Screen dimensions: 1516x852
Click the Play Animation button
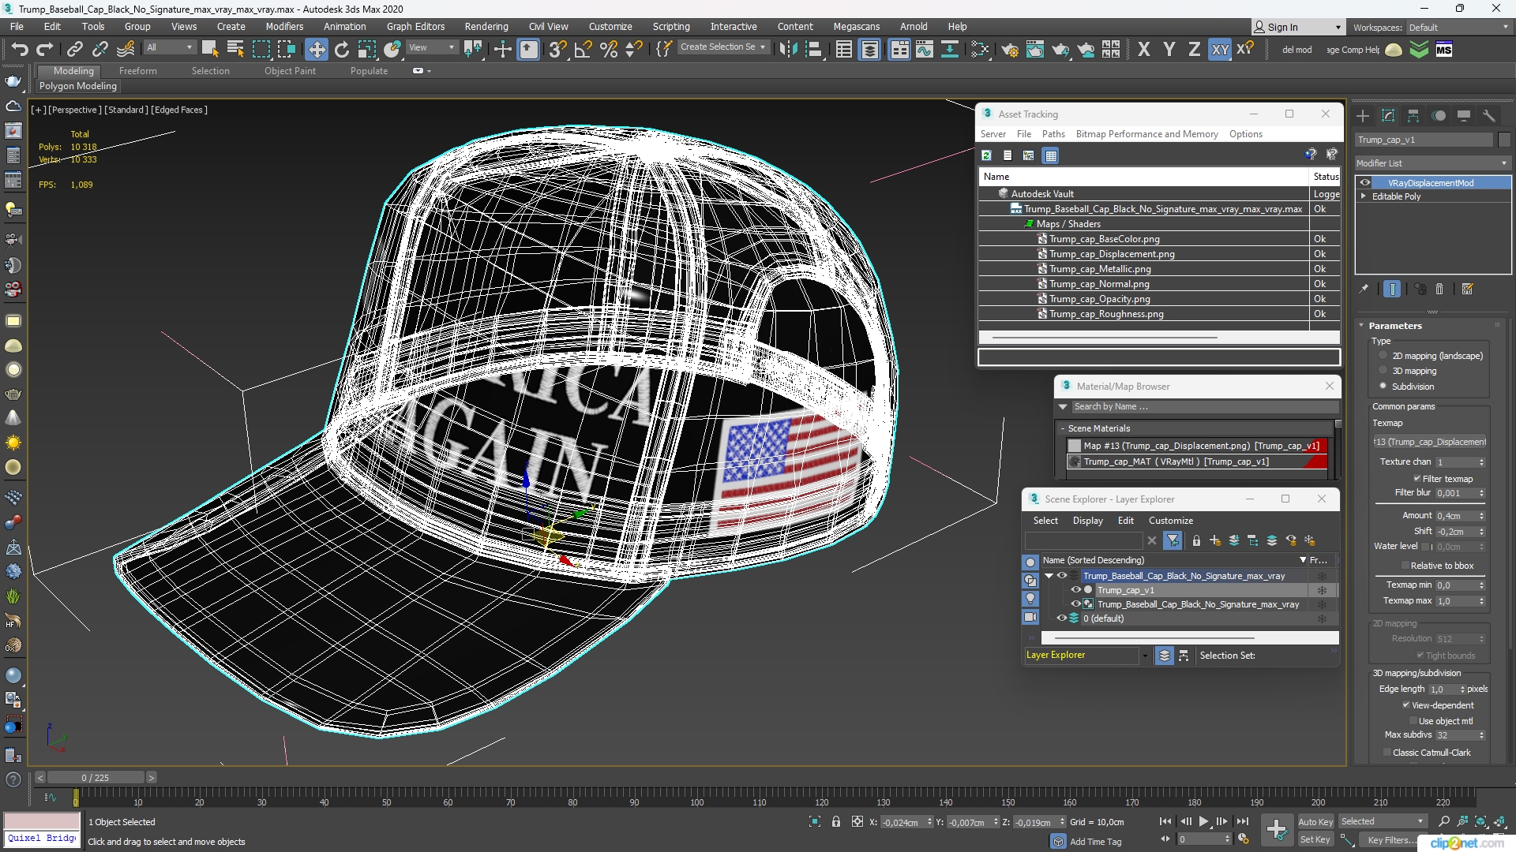click(x=1203, y=822)
